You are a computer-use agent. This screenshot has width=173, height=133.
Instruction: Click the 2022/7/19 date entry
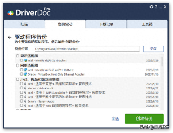tap(152, 70)
